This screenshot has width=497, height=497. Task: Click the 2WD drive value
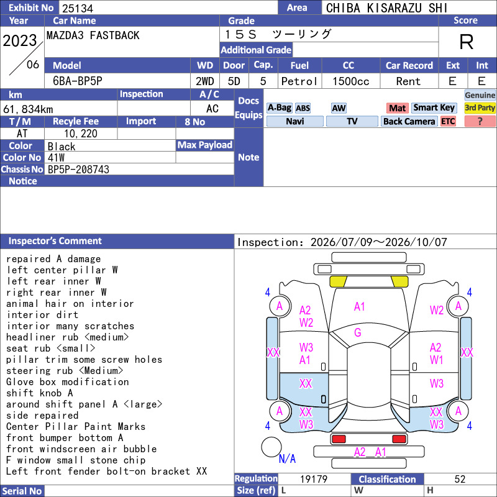[205, 81]
